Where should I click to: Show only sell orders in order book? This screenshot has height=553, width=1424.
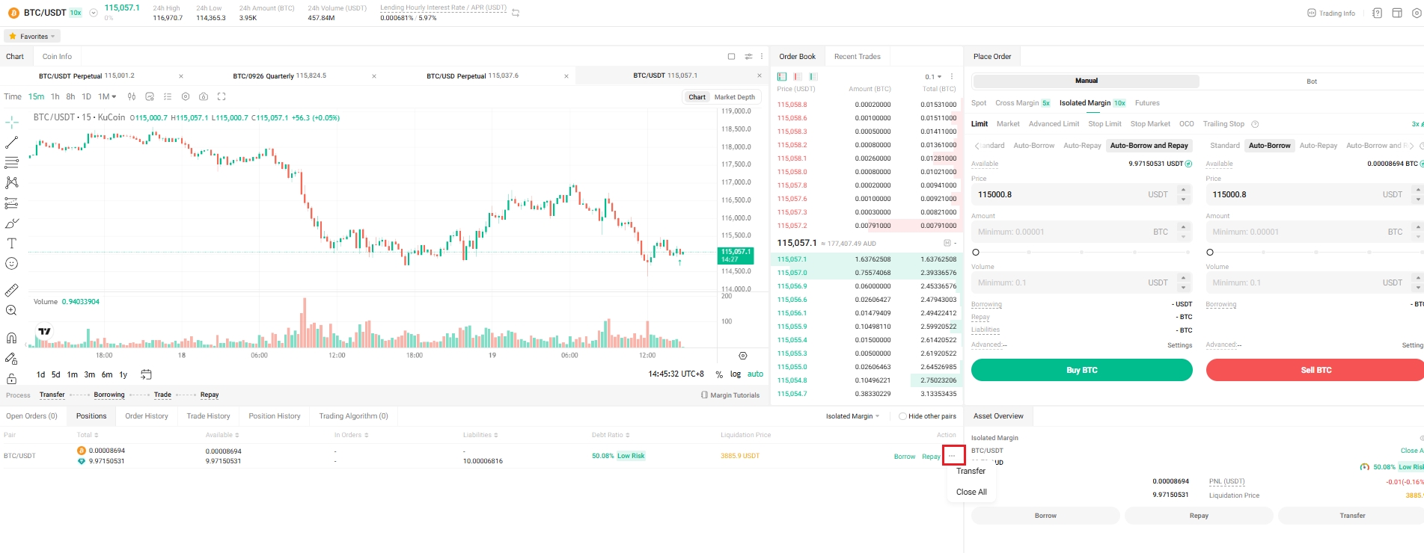(x=798, y=76)
